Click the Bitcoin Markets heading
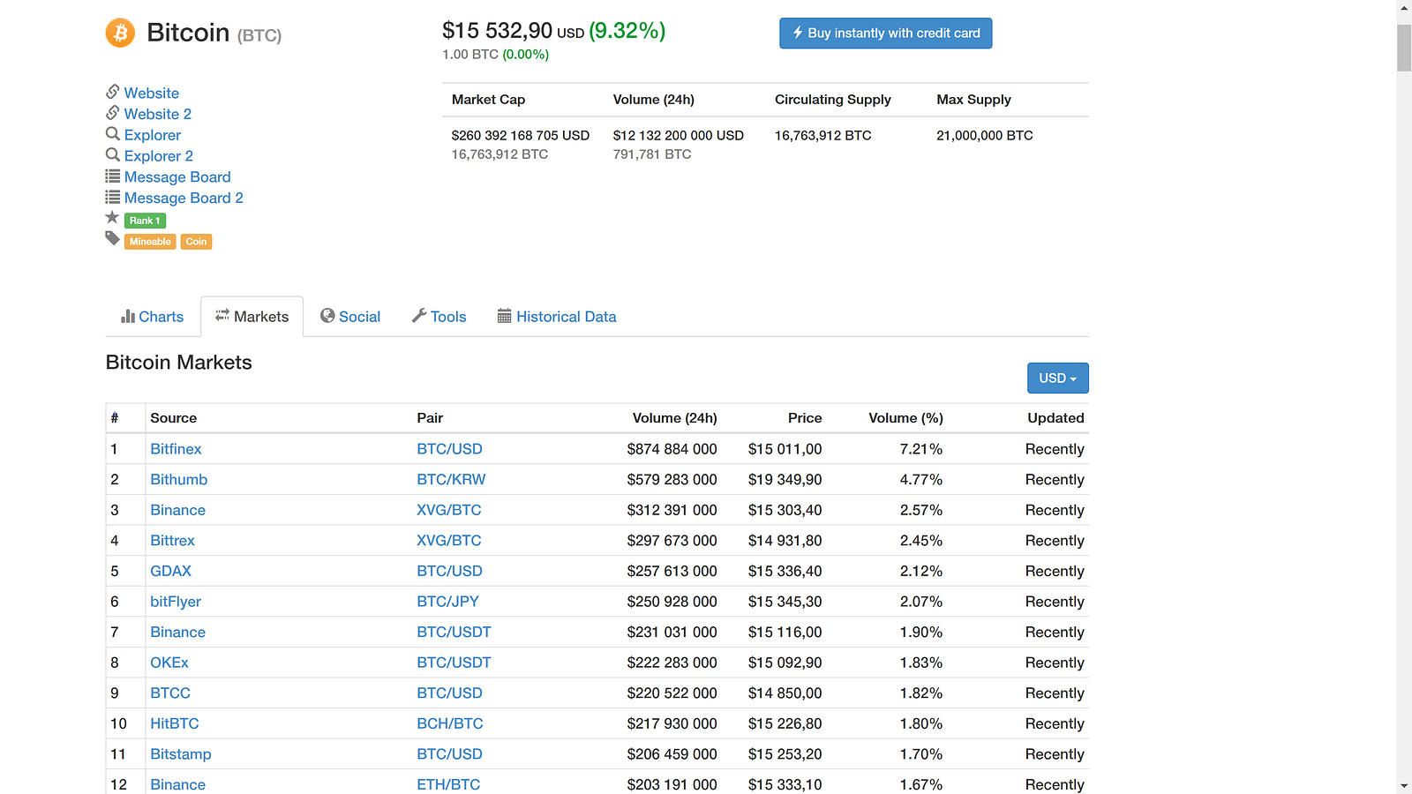 [179, 363]
